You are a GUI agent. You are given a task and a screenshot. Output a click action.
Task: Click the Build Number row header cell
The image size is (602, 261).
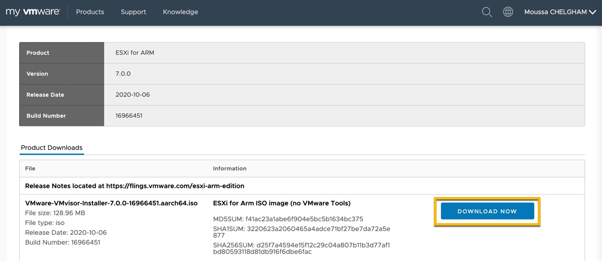62,116
